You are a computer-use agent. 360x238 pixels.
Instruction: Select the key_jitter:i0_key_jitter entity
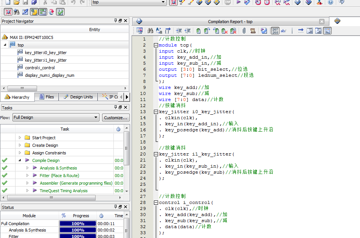click(46, 53)
